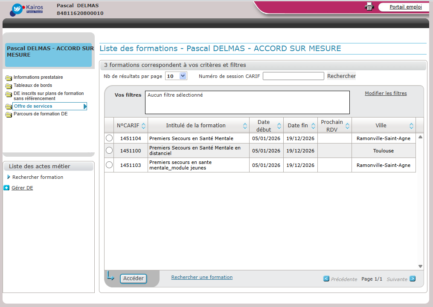Click Modifier les filtres link

click(x=386, y=93)
